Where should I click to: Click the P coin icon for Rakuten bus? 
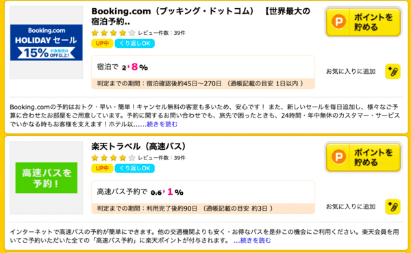tap(338, 157)
